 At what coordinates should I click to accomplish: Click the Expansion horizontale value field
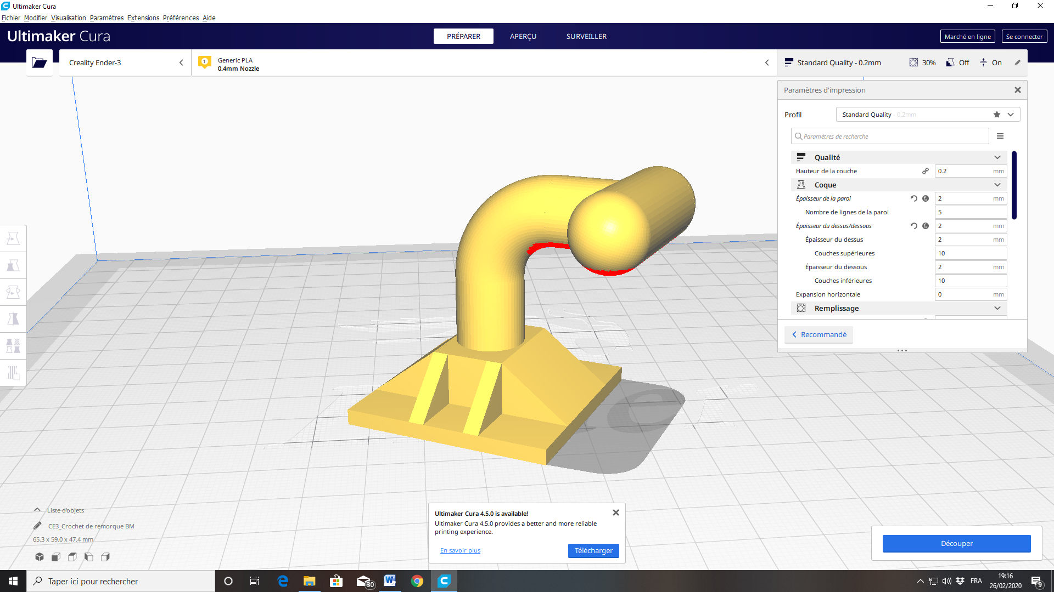click(971, 294)
